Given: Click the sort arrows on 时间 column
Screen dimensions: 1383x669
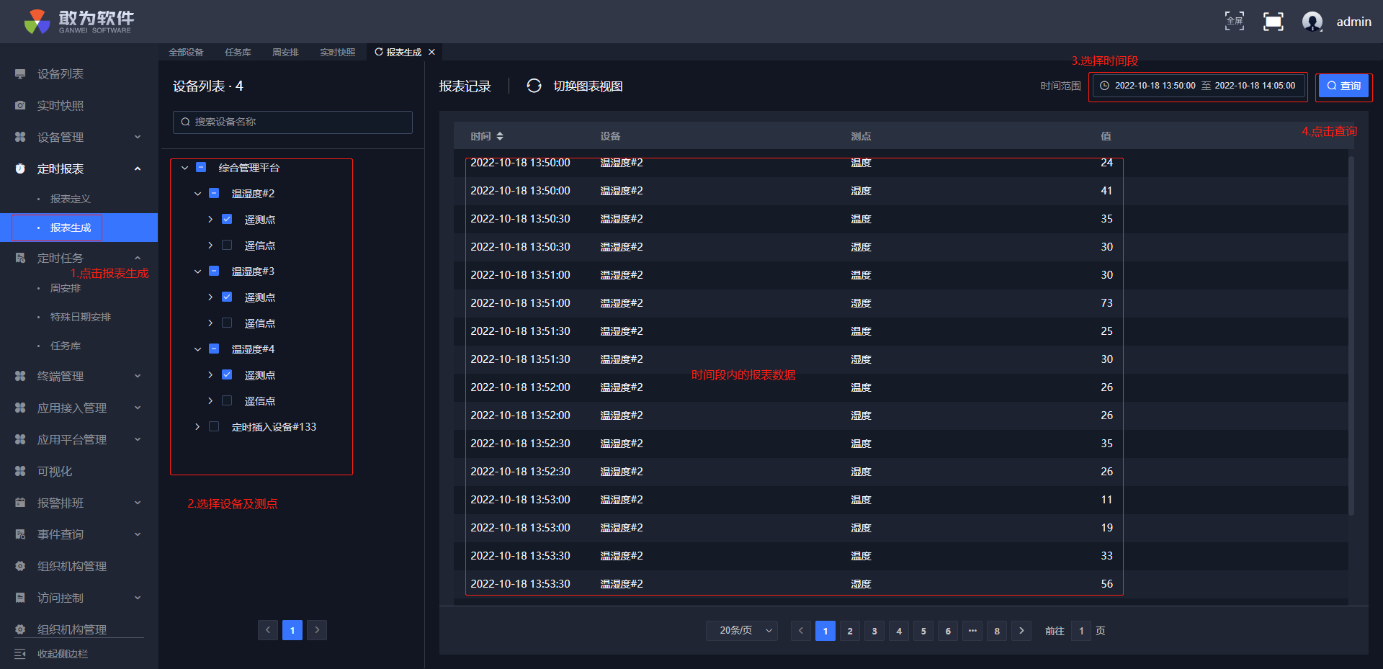Looking at the screenshot, I should (x=500, y=136).
